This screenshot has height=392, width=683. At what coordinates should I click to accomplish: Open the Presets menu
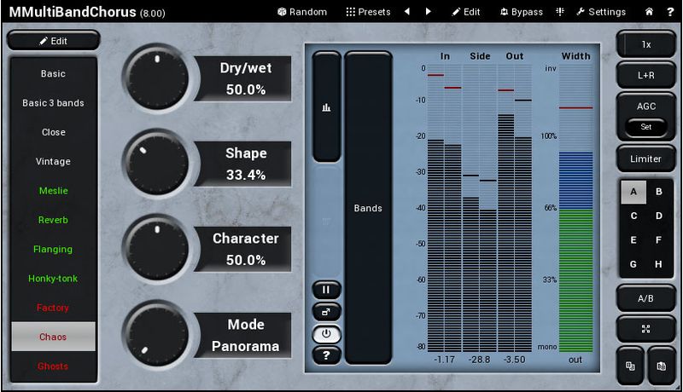[x=368, y=12]
